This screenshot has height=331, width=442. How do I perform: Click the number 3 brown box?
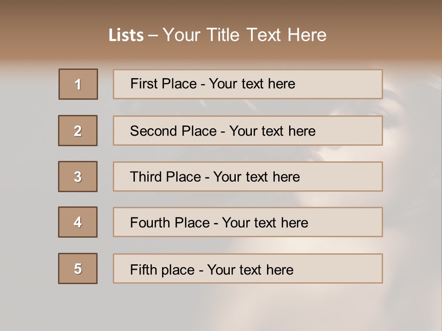point(78,177)
